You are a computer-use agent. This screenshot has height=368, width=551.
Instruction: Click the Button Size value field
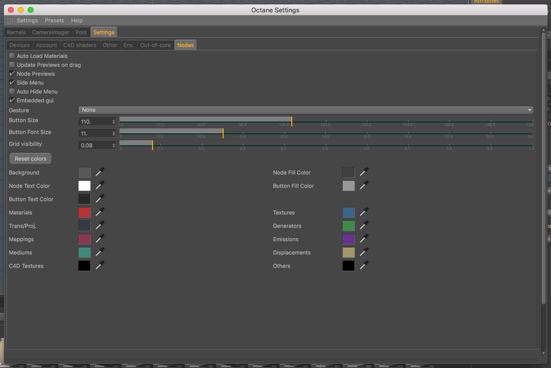[x=95, y=122]
